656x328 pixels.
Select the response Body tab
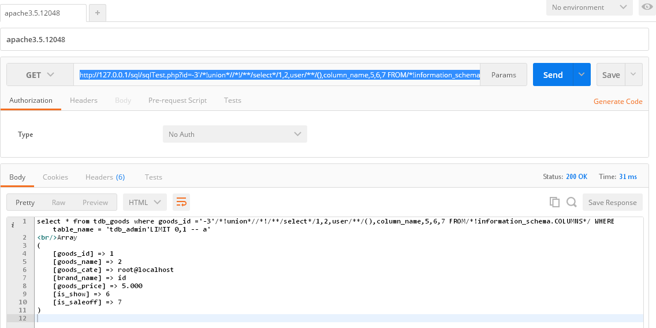[x=17, y=177]
